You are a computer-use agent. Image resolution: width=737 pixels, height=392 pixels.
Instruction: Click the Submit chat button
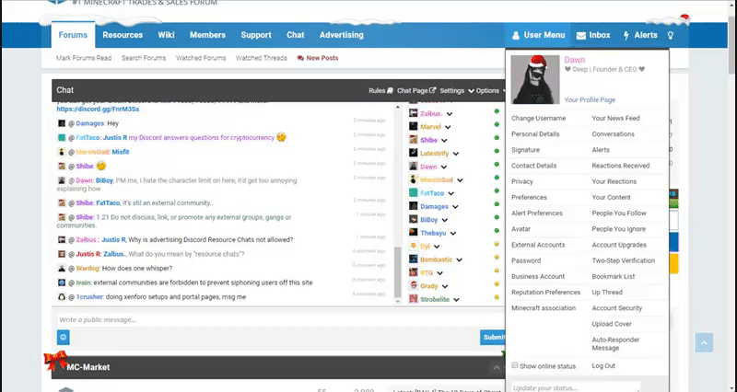[x=493, y=337]
